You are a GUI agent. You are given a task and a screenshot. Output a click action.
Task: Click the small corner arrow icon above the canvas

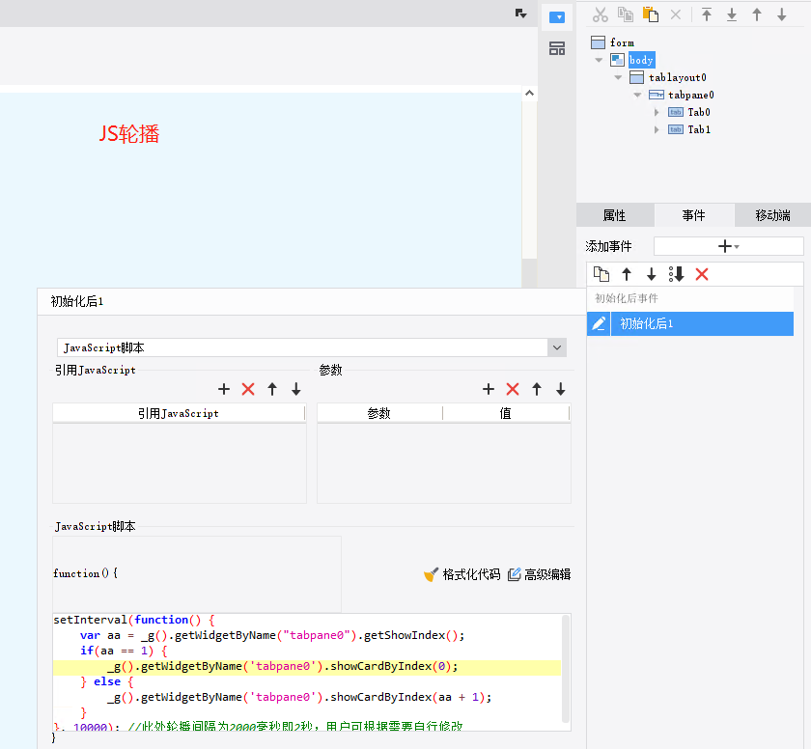tap(520, 14)
